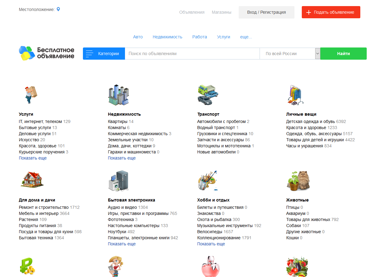Screen dimensions: 385x277
Task: Open the Категории menu button
Action: [x=104, y=54]
